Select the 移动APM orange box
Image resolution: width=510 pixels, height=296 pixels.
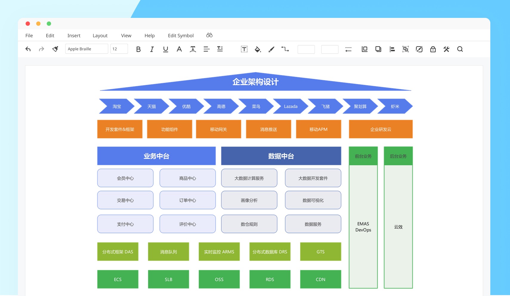(319, 129)
